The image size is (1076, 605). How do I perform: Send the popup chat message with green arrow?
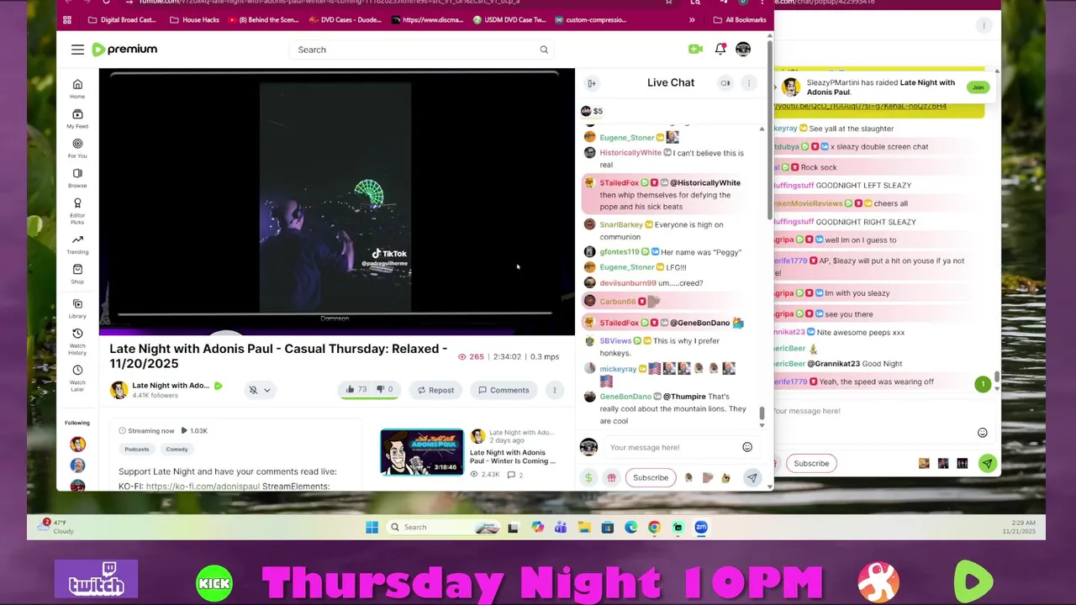click(988, 464)
